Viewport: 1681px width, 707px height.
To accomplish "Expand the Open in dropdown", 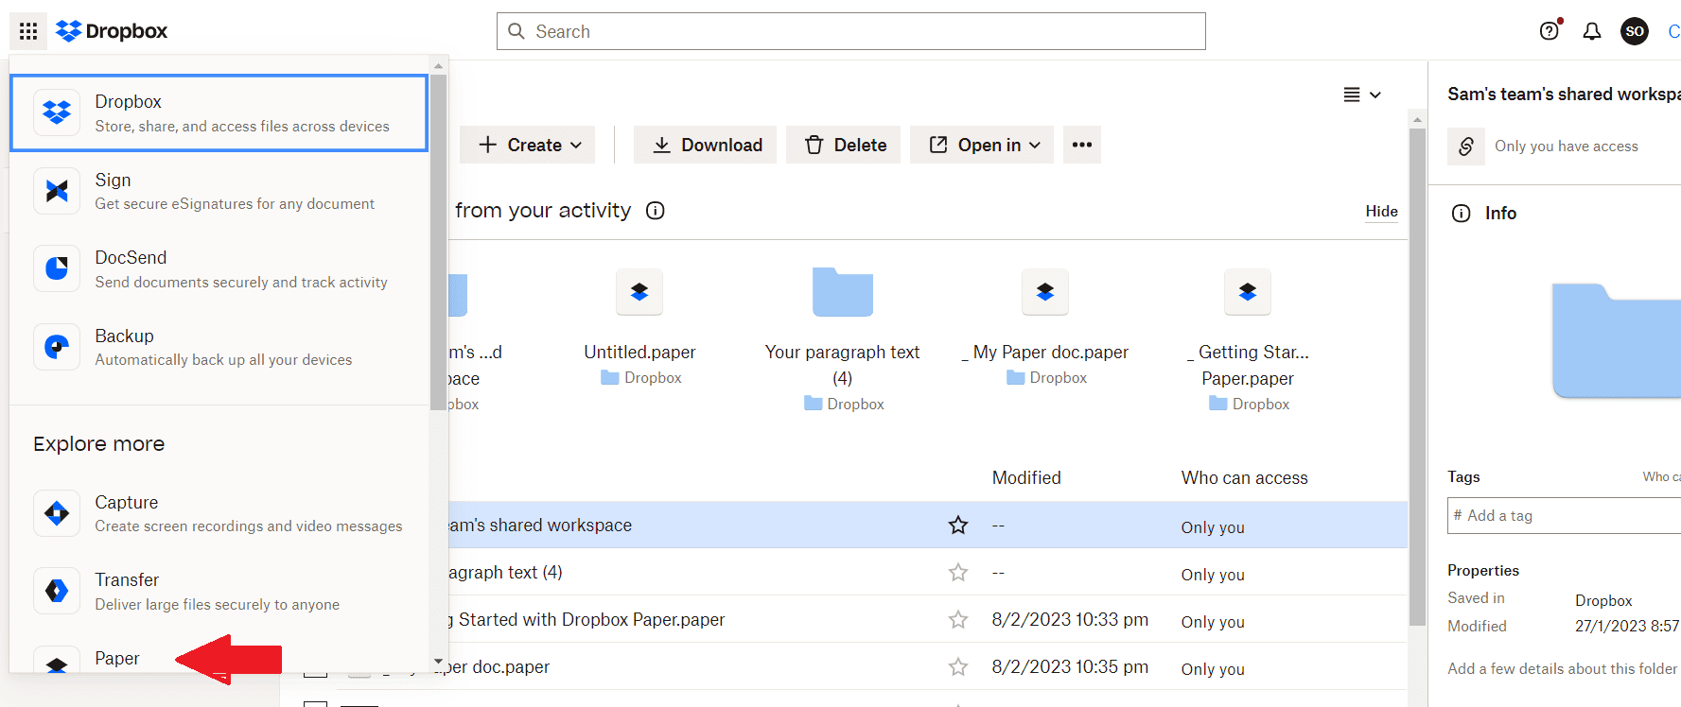I will coord(982,145).
